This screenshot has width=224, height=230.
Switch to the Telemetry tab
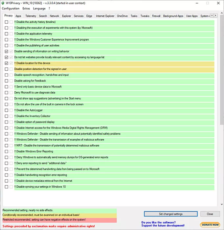coord(31,16)
